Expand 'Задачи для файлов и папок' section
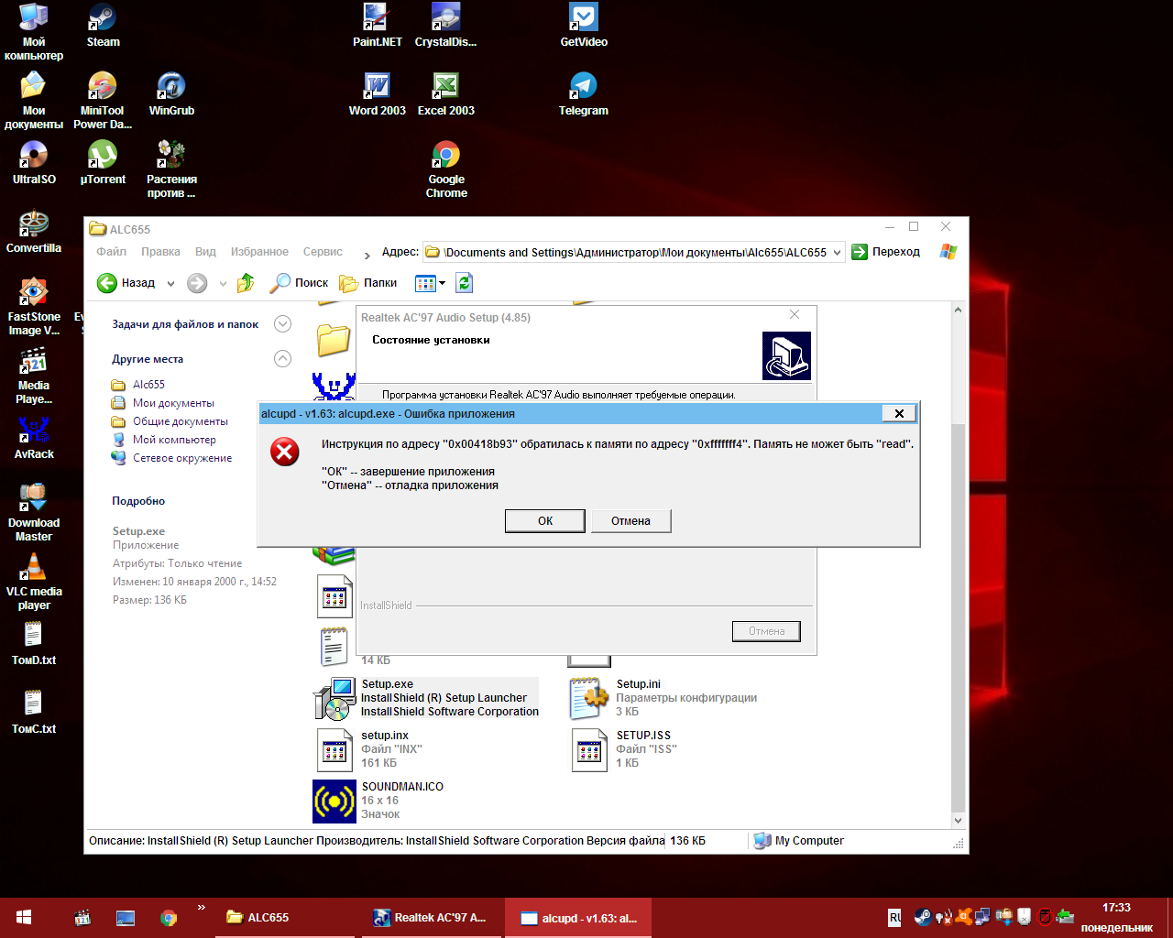Screen dimensions: 1173x938 pos(283,324)
